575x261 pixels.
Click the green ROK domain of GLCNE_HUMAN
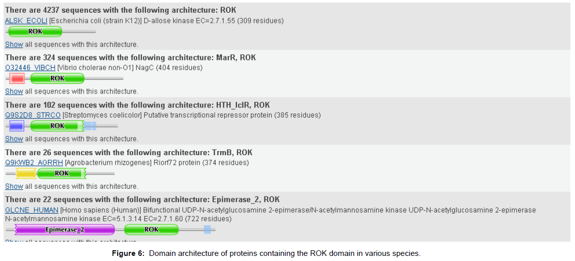(x=151, y=229)
